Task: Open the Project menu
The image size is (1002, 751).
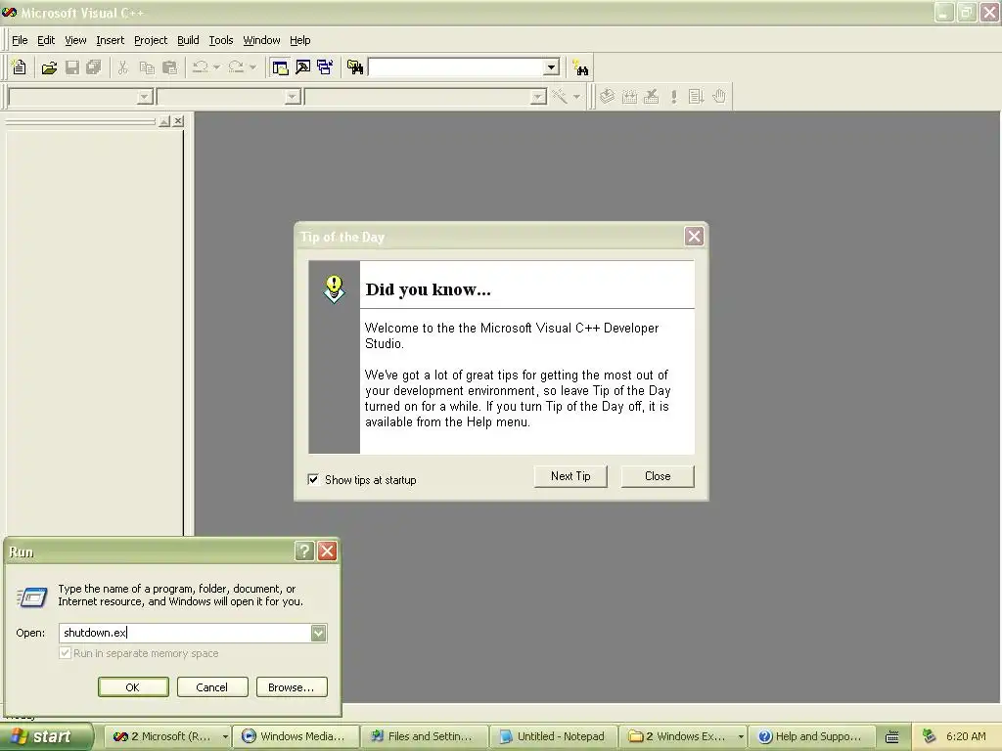Action: (x=151, y=40)
